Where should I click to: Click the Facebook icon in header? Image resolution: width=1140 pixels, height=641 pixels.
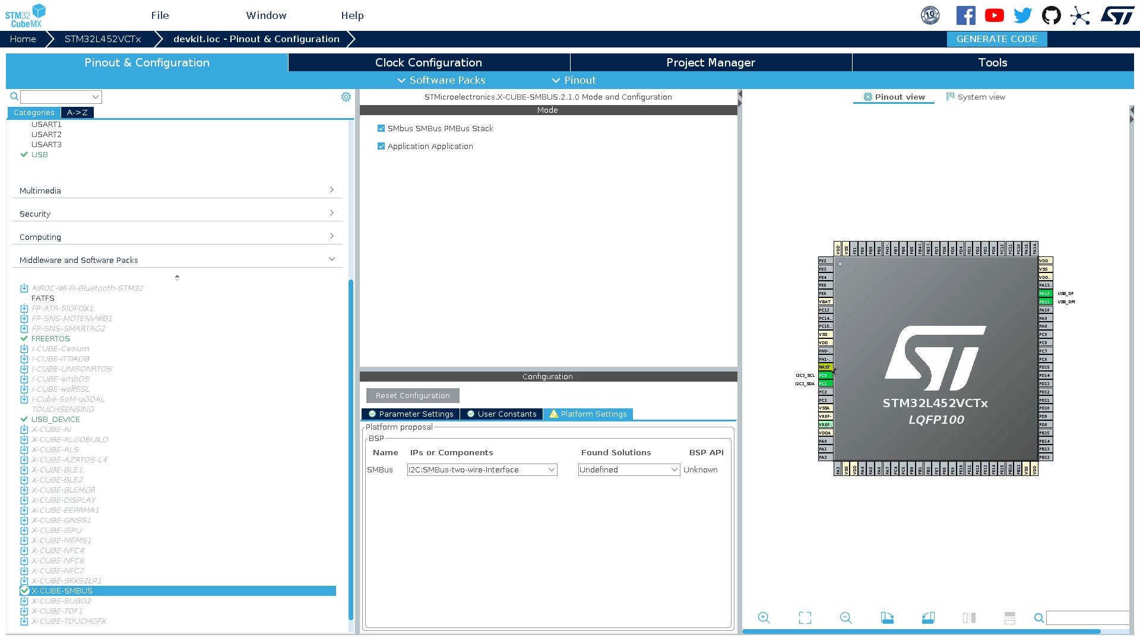point(965,15)
